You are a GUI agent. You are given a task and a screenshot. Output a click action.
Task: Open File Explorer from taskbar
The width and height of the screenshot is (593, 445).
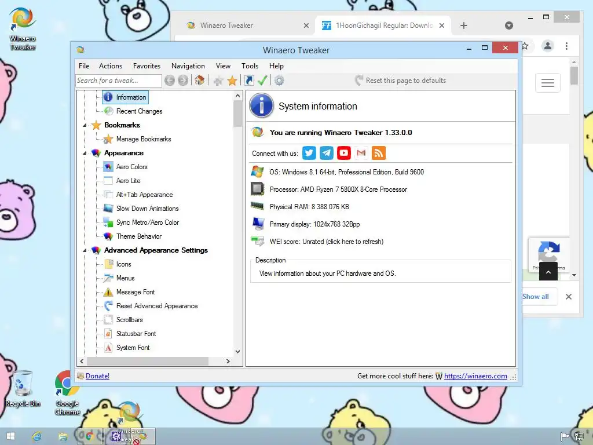[x=63, y=436]
